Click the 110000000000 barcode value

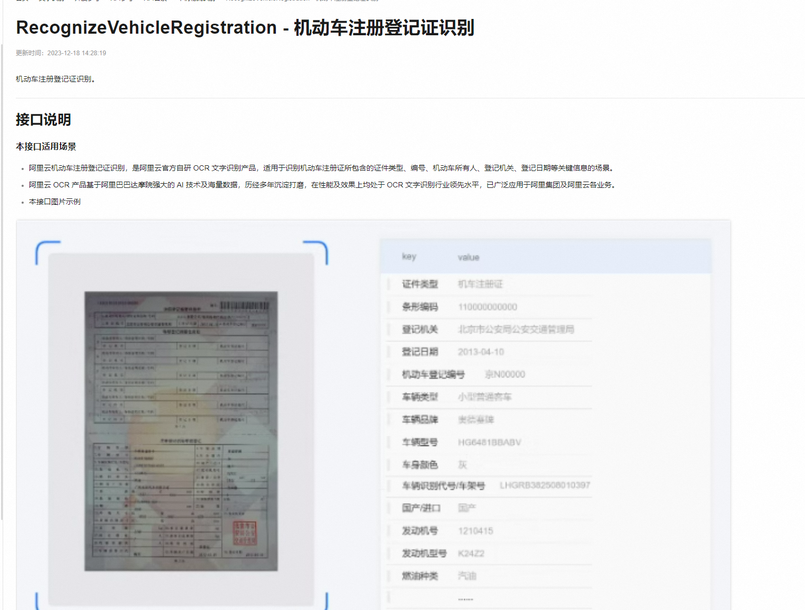click(x=488, y=307)
